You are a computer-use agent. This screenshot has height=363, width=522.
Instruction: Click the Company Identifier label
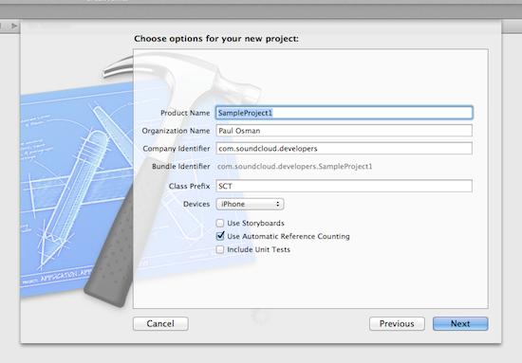click(177, 149)
